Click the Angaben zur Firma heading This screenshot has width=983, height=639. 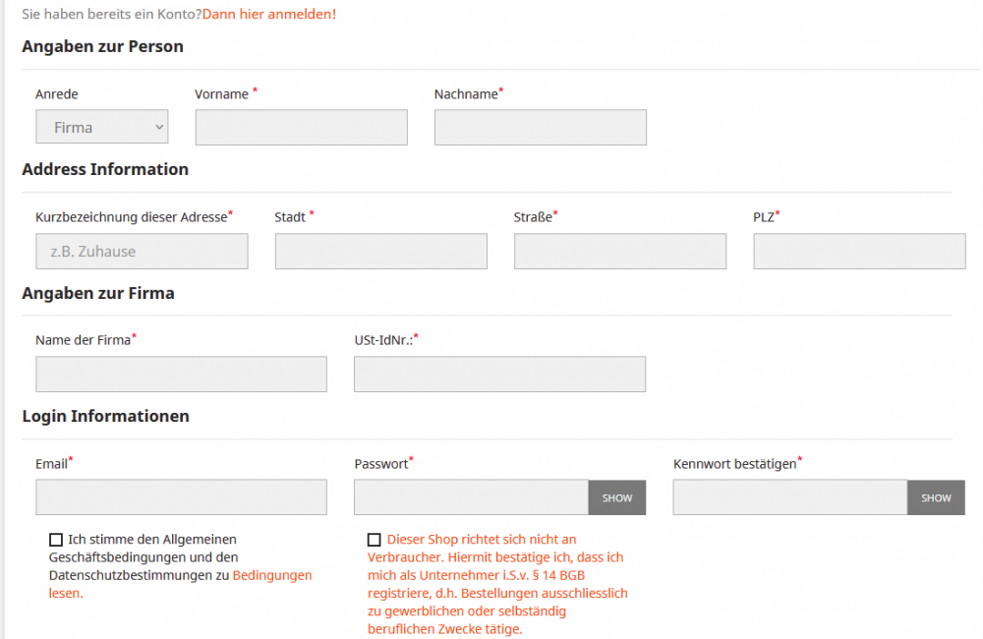[98, 293]
